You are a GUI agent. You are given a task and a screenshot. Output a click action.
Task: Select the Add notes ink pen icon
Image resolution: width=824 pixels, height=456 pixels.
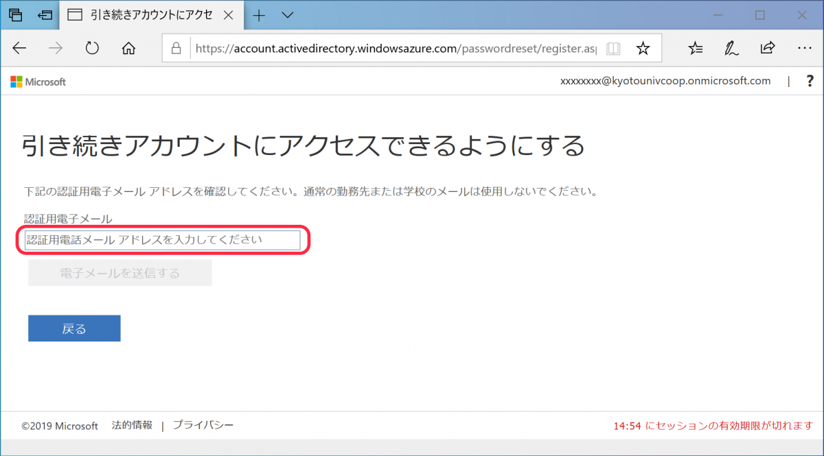pyautogui.click(x=731, y=48)
